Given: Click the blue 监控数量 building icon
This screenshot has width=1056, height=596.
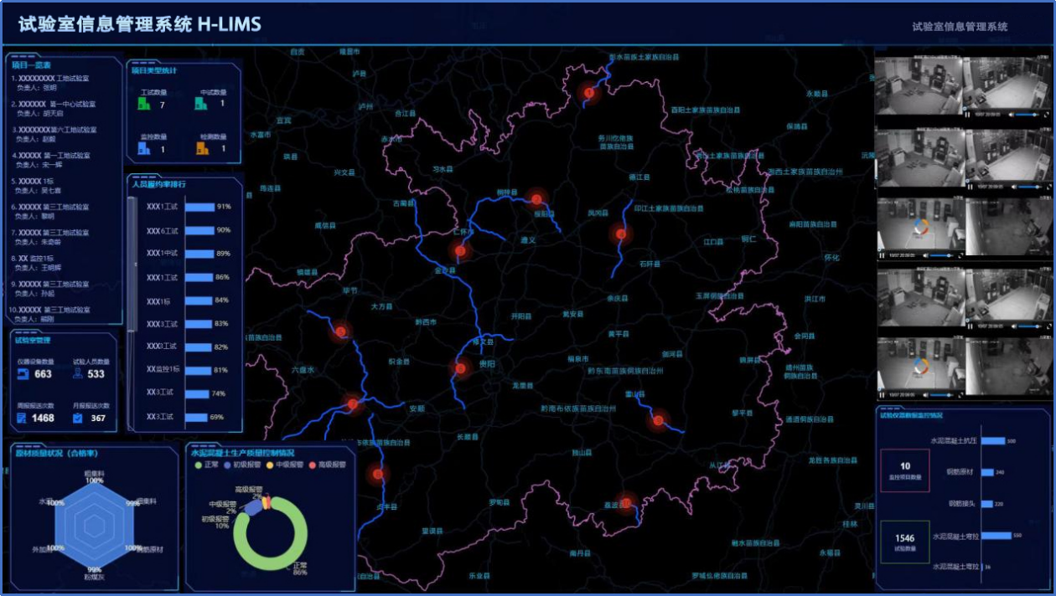Looking at the screenshot, I should (x=144, y=148).
